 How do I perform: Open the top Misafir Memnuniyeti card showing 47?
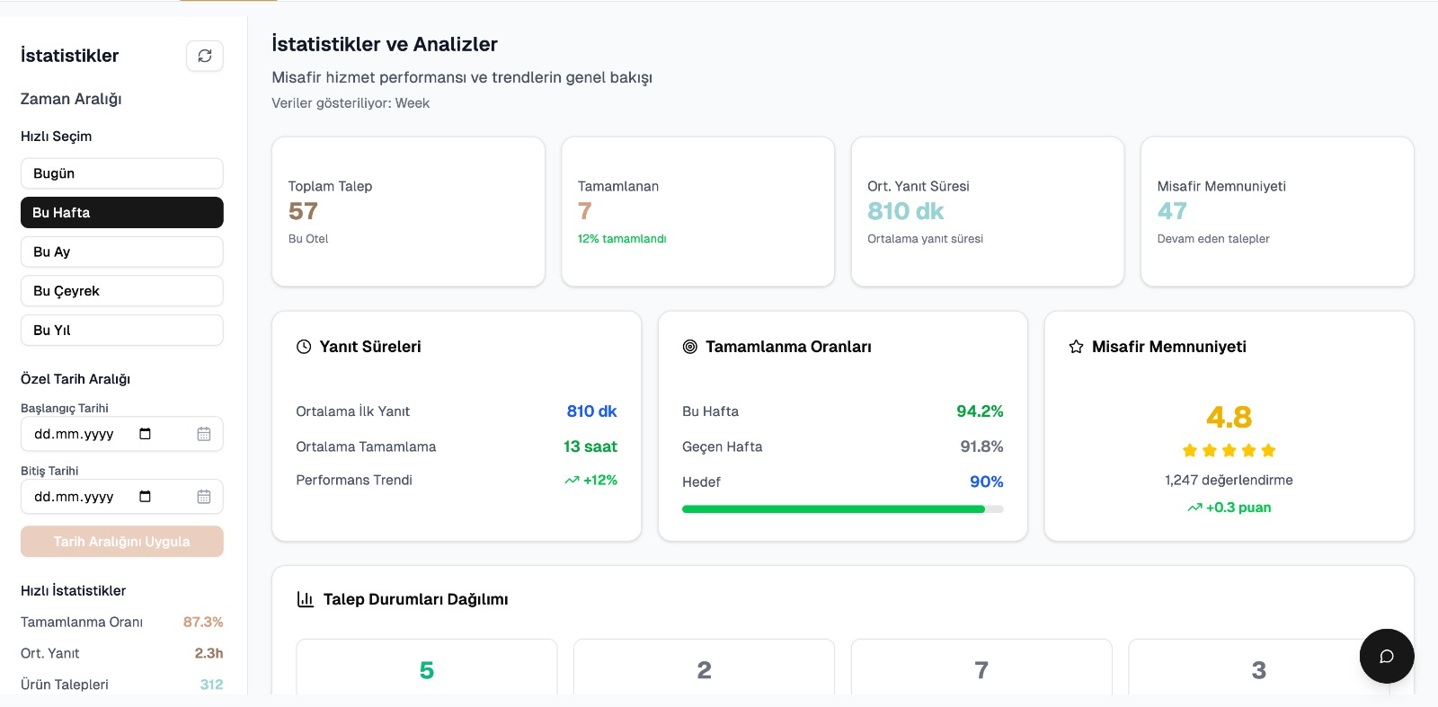1277,212
